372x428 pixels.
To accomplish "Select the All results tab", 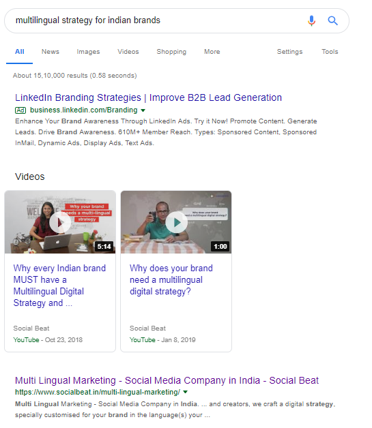I will [x=19, y=52].
